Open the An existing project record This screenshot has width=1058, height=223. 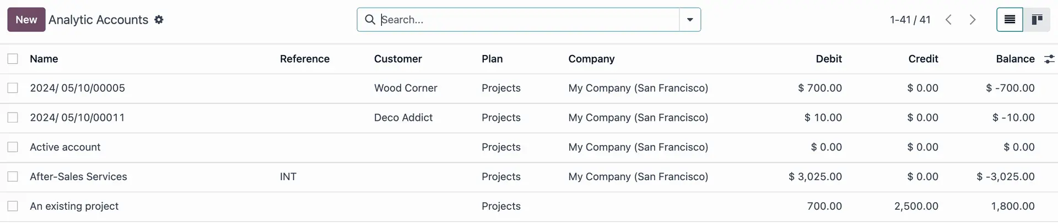click(x=74, y=206)
